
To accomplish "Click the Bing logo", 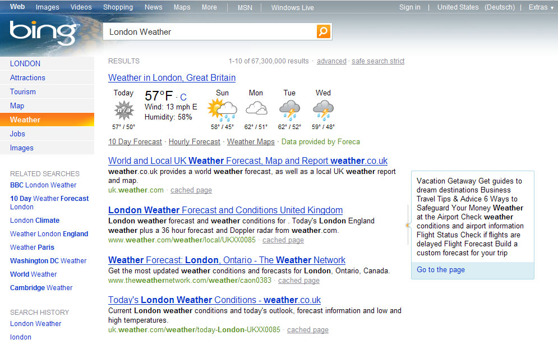I will 44,33.
